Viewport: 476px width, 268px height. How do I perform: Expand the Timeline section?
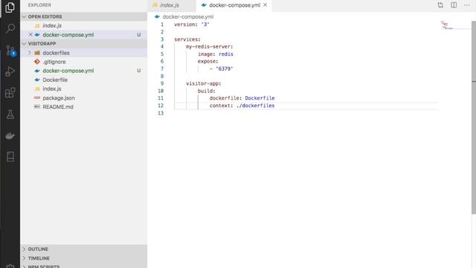pyautogui.click(x=84, y=258)
